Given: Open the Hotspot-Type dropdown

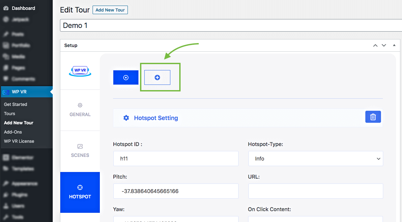Looking at the screenshot, I should (x=315, y=159).
